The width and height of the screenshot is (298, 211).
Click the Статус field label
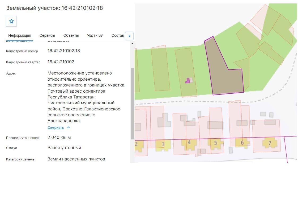click(x=12, y=148)
